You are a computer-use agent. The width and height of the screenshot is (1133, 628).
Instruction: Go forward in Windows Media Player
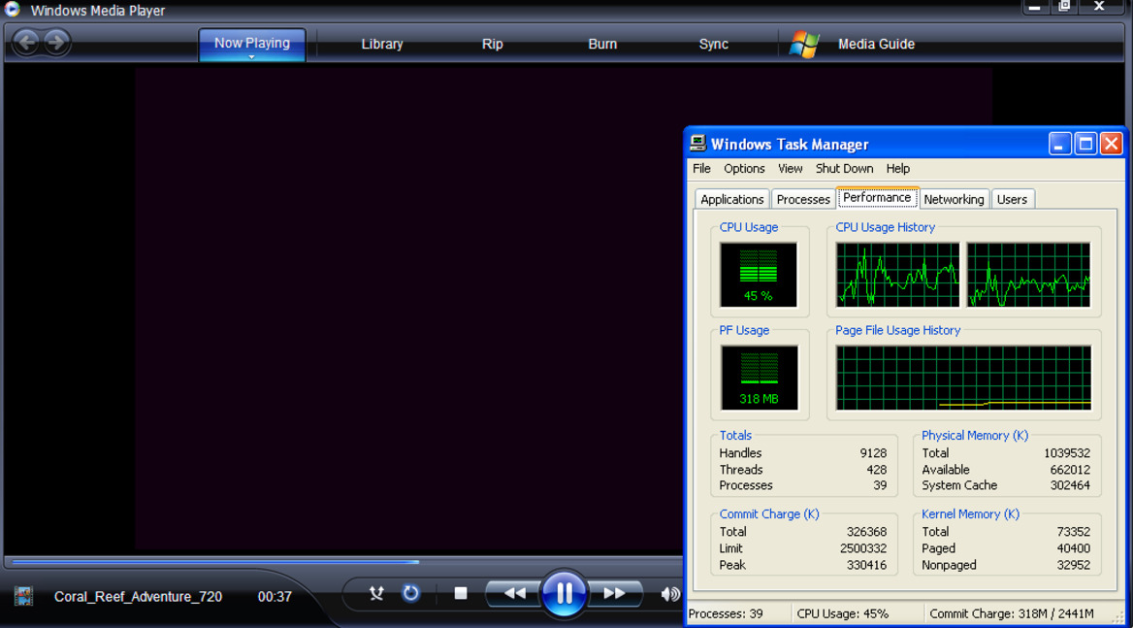56,43
